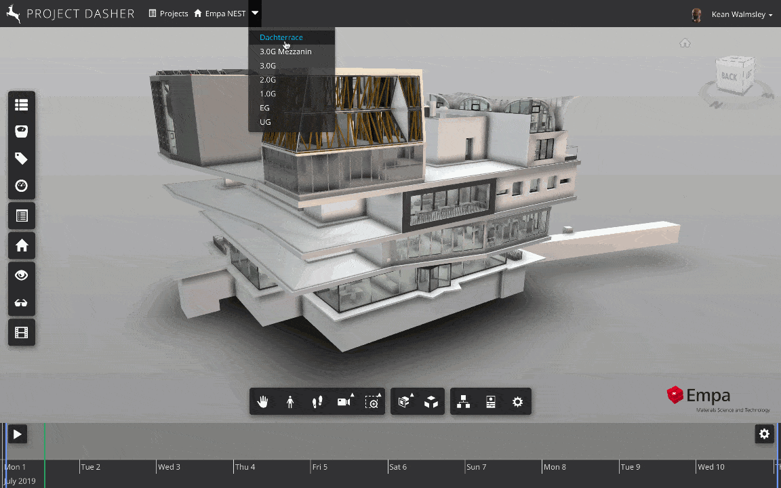Image resolution: width=781 pixels, height=488 pixels.
Task: Go to the Projects link
Action: click(168, 14)
